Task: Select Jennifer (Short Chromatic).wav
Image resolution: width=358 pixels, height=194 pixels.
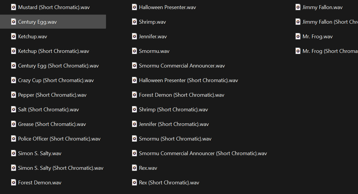Action: 173,124
